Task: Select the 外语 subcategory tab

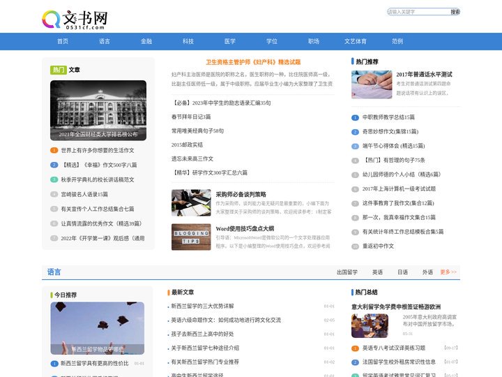Action: pyautogui.click(x=427, y=272)
